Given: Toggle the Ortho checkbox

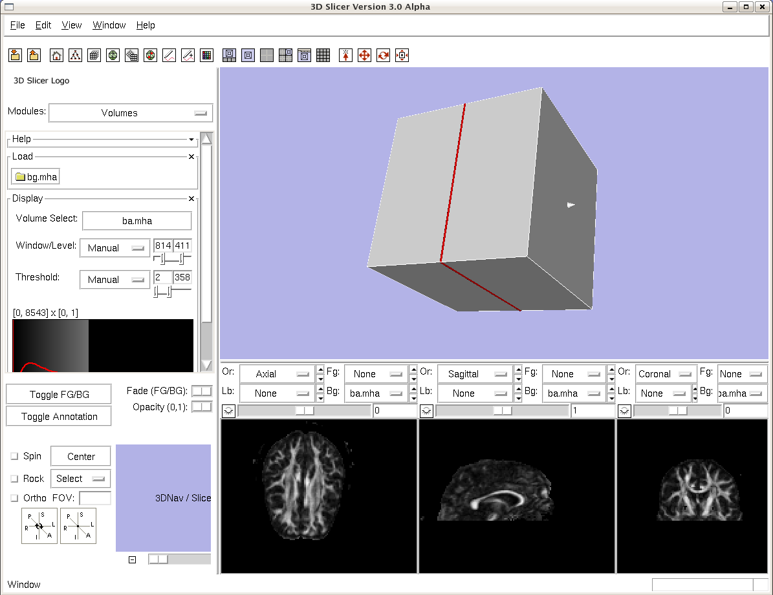Looking at the screenshot, I should 14,498.
